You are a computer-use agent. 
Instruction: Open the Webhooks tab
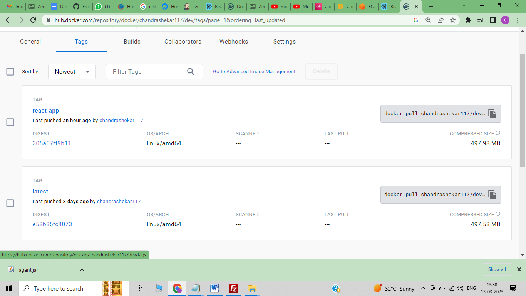pyautogui.click(x=233, y=42)
